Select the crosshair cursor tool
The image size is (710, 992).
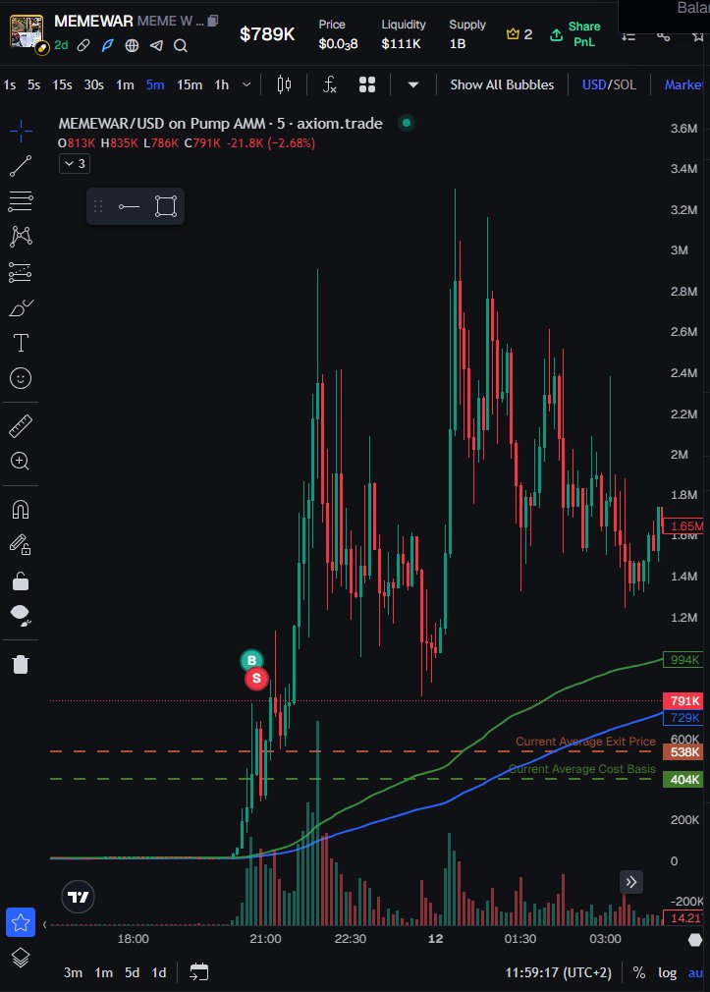tap(21, 131)
